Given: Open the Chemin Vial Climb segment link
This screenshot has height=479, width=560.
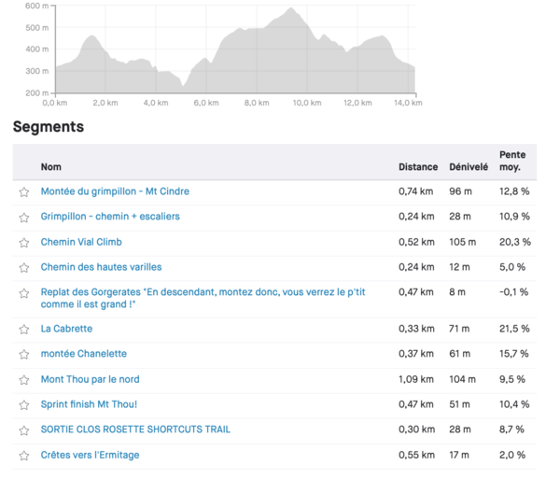Looking at the screenshot, I should [x=81, y=242].
